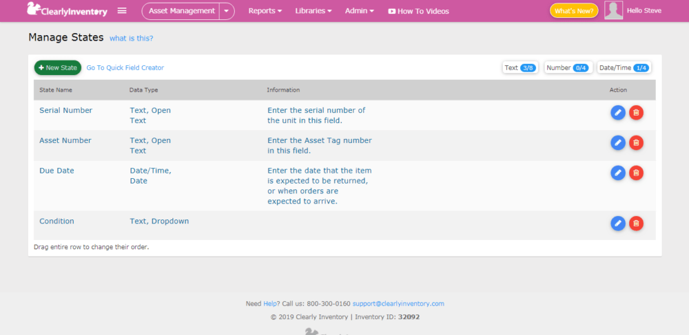Click 'Enter the Asset Tag number' information text

pos(320,146)
